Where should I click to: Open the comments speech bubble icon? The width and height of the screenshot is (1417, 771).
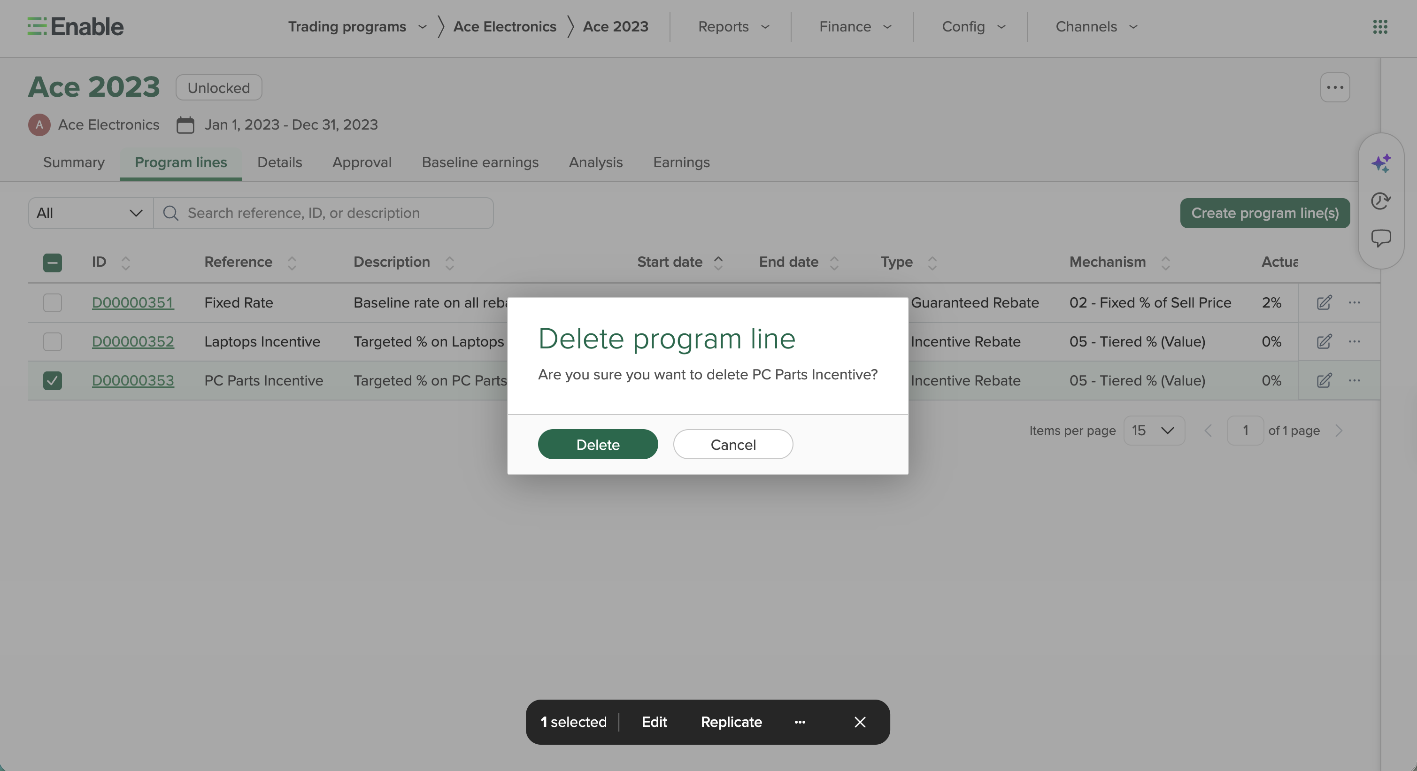click(1381, 238)
